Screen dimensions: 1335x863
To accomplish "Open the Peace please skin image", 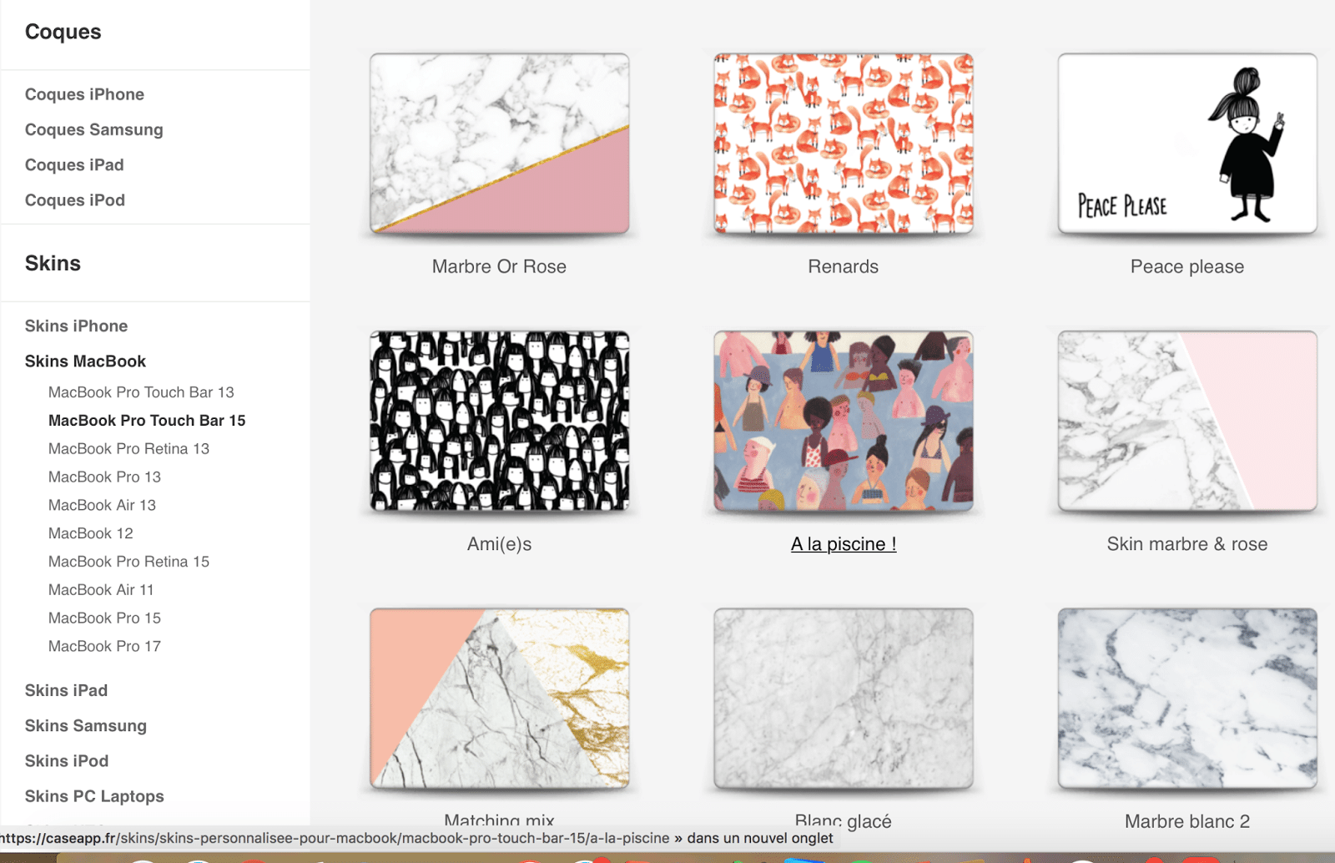I will 1186,144.
